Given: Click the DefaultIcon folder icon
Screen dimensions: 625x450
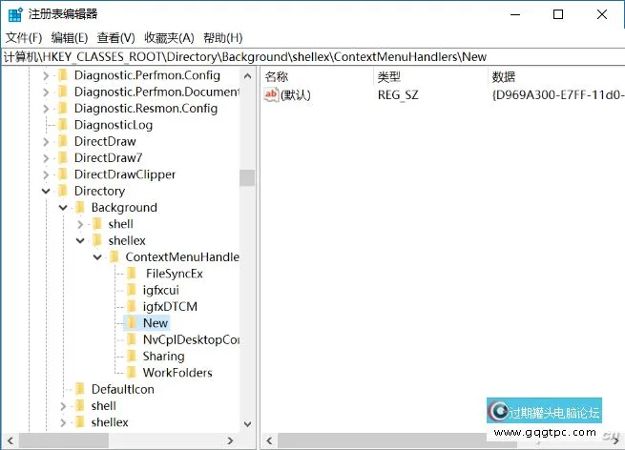Looking at the screenshot, I should tap(80, 390).
